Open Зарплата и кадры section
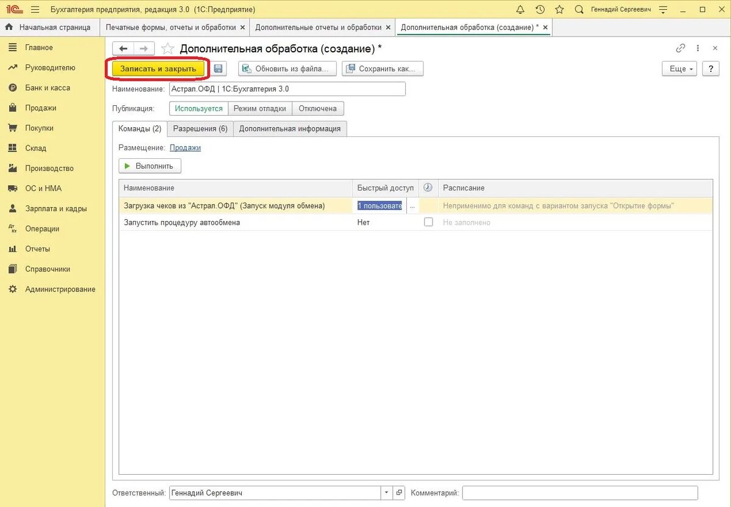The height and width of the screenshot is (507, 731). click(x=56, y=208)
